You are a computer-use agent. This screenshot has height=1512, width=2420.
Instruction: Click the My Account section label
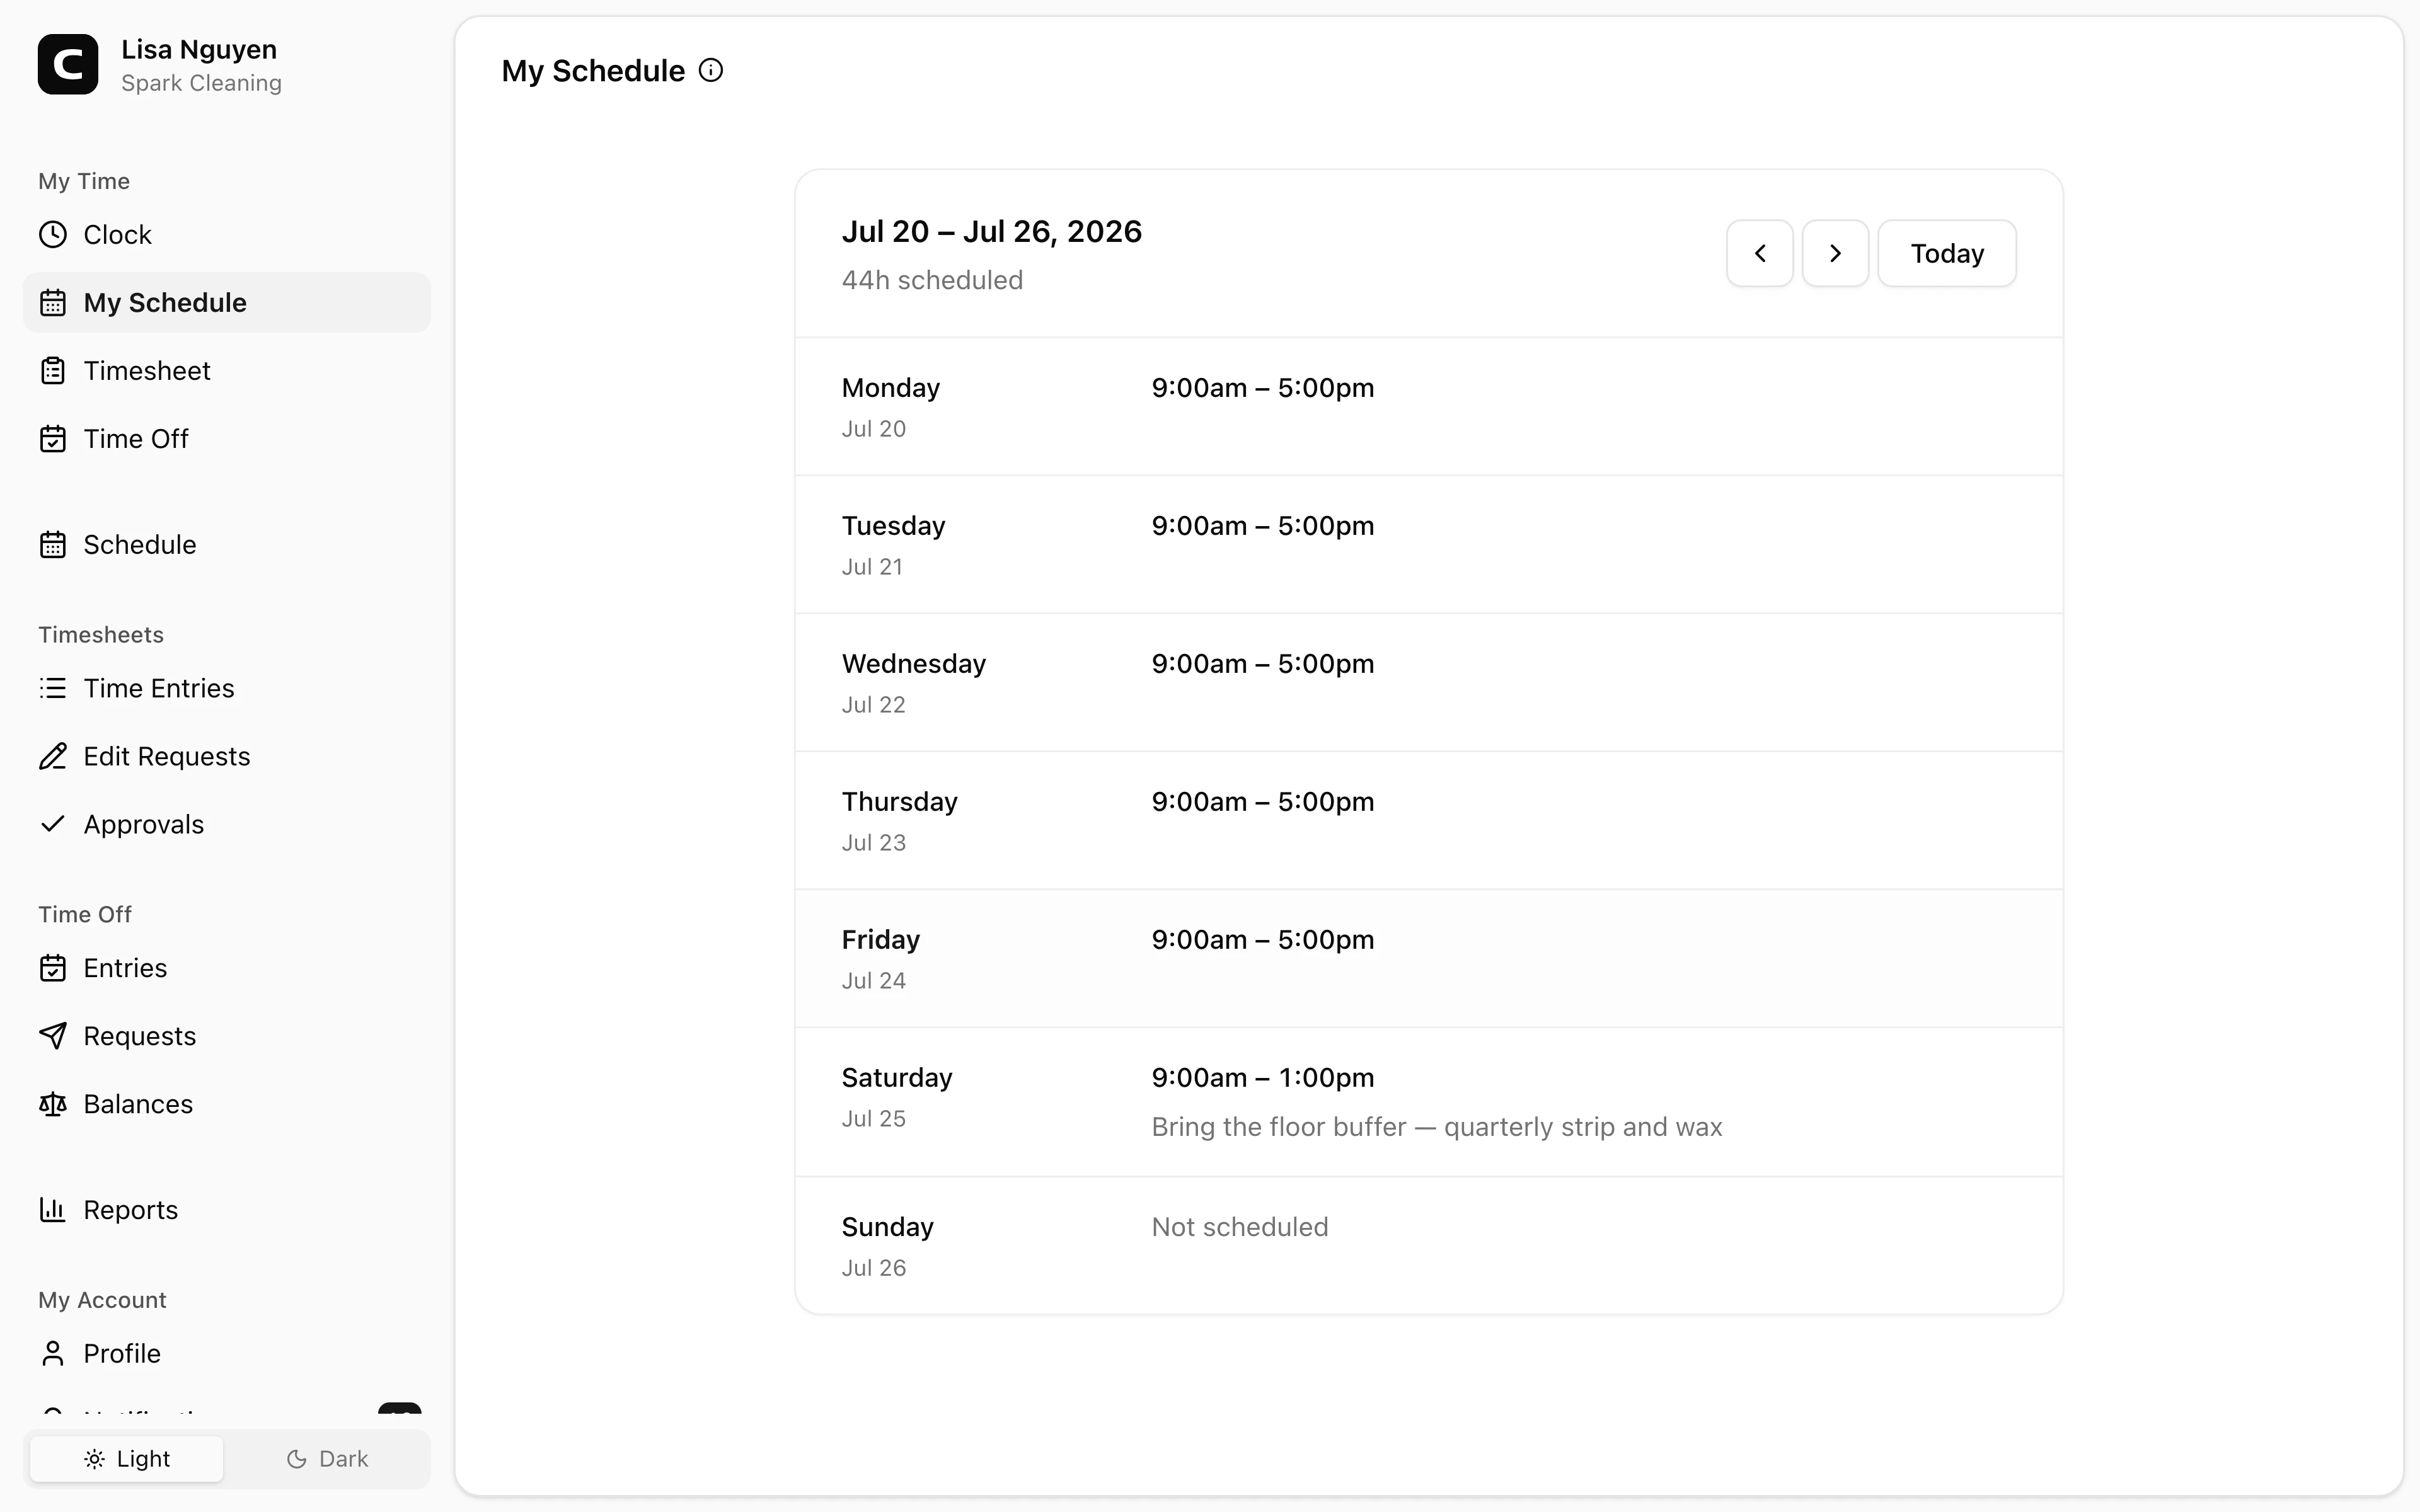[102, 1300]
